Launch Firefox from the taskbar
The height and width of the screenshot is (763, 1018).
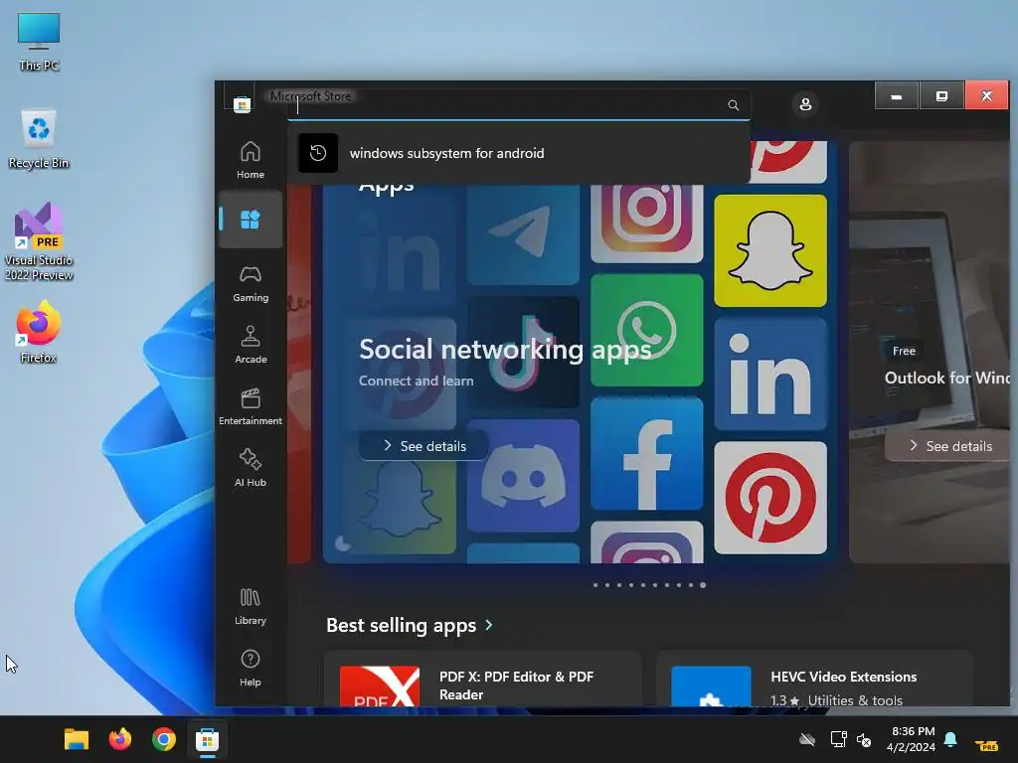point(120,739)
